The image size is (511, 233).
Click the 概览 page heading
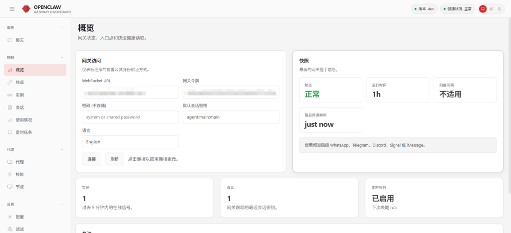click(x=86, y=28)
